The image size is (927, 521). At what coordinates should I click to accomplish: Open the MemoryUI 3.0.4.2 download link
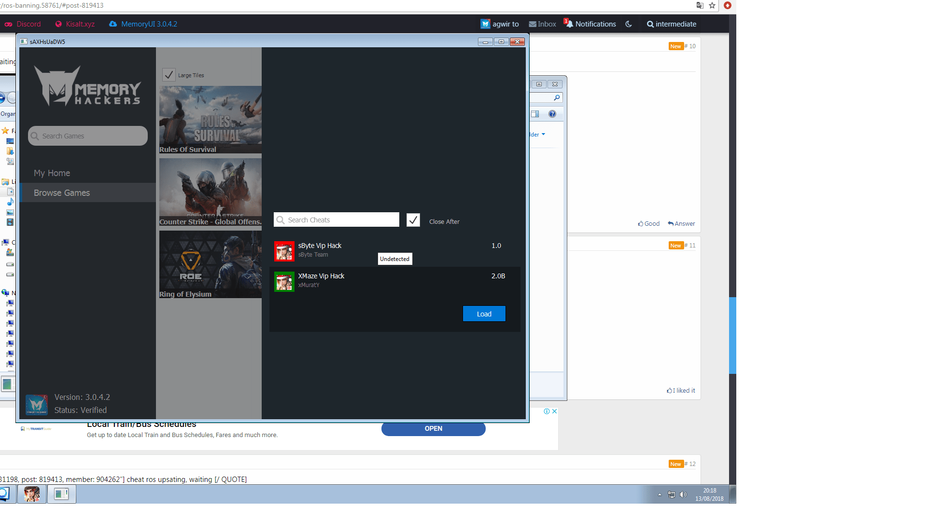tap(143, 24)
